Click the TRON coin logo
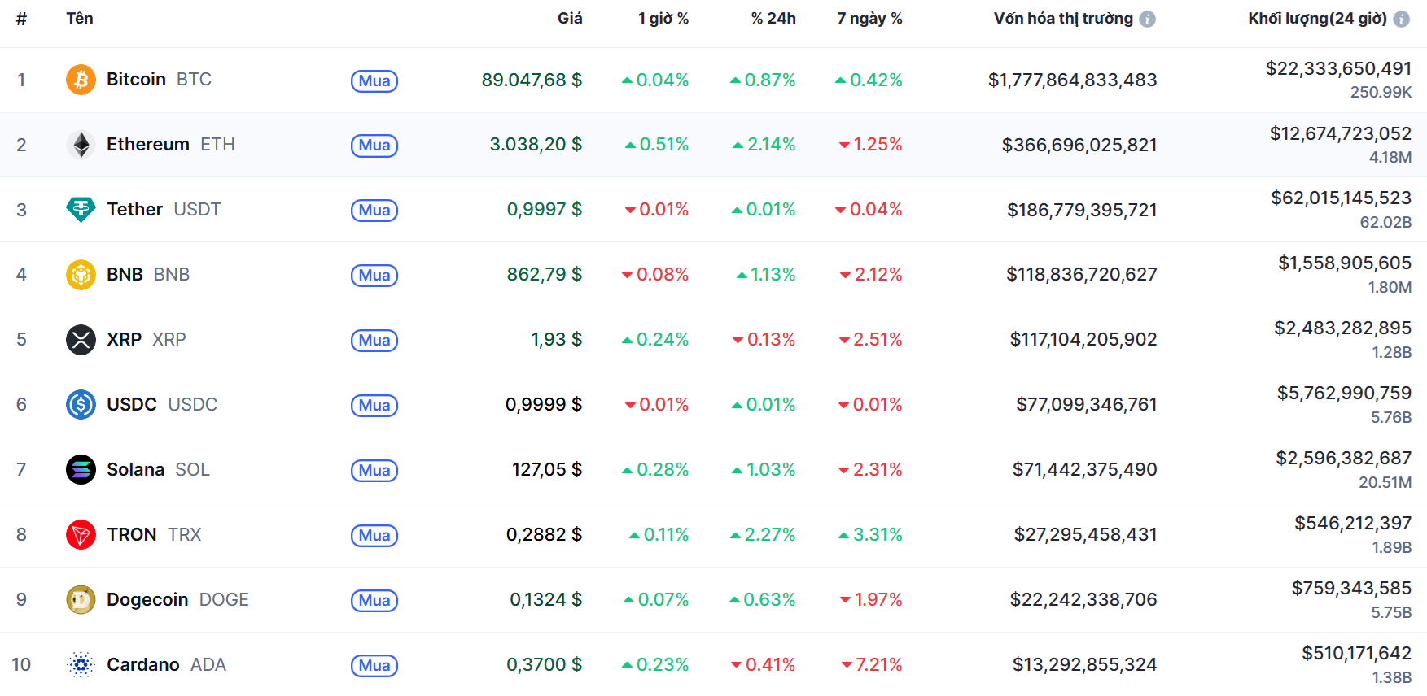This screenshot has height=696, width=1427. [81, 535]
